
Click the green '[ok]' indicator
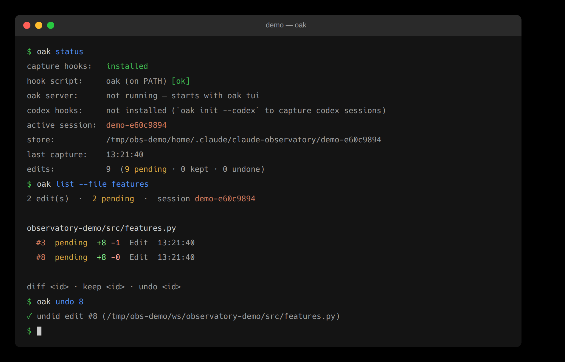click(x=181, y=81)
